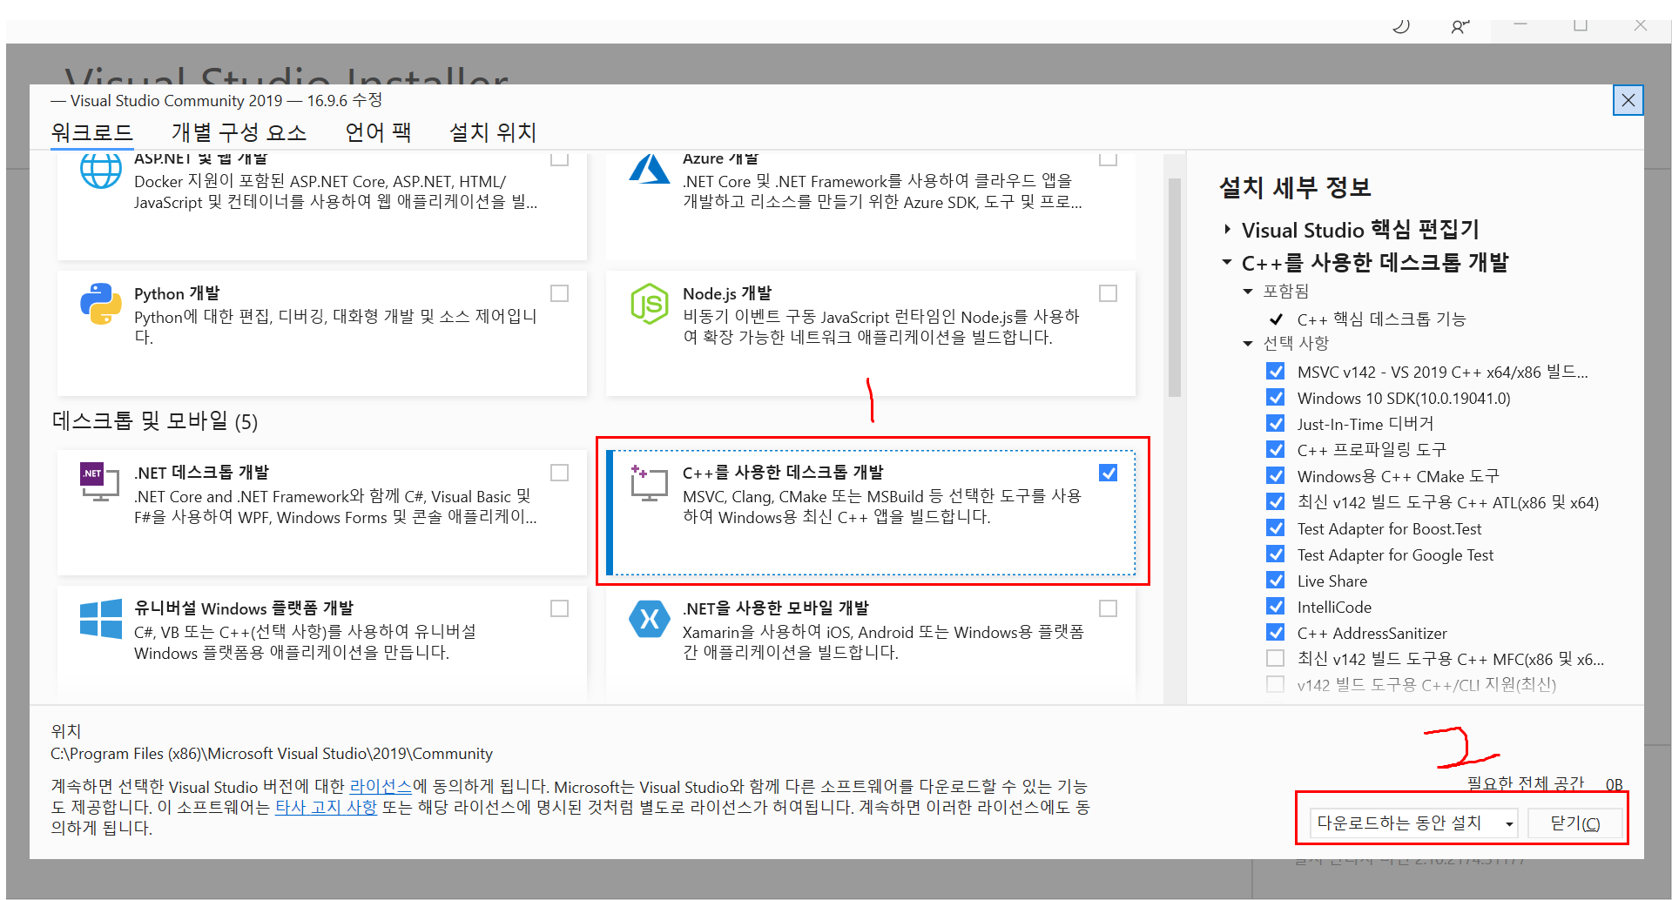Select the Node.js 개발 workload title

click(727, 293)
